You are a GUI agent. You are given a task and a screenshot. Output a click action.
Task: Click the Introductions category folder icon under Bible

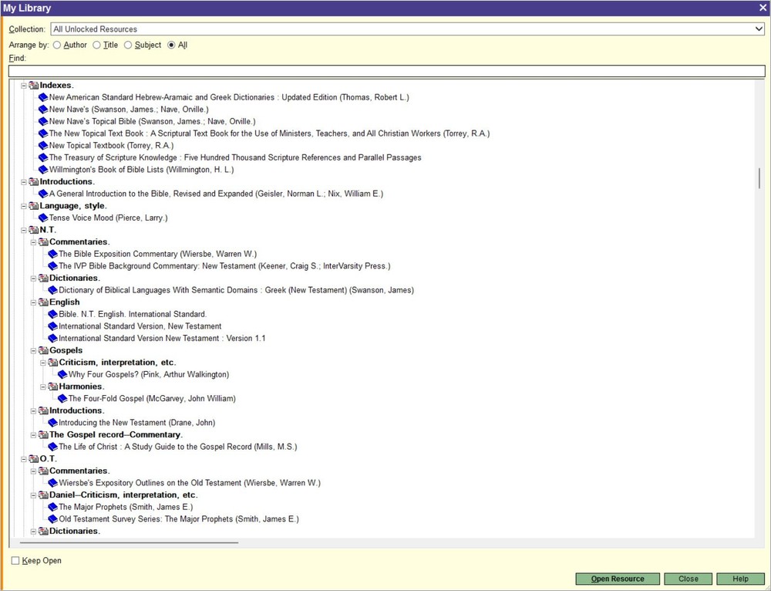[x=33, y=182]
